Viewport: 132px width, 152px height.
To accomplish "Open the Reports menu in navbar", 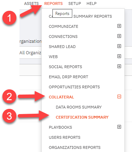I will (x=53, y=3).
